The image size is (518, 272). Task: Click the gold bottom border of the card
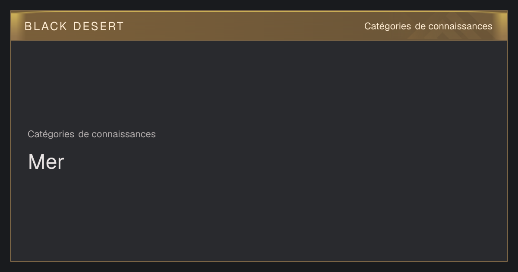pos(259,261)
